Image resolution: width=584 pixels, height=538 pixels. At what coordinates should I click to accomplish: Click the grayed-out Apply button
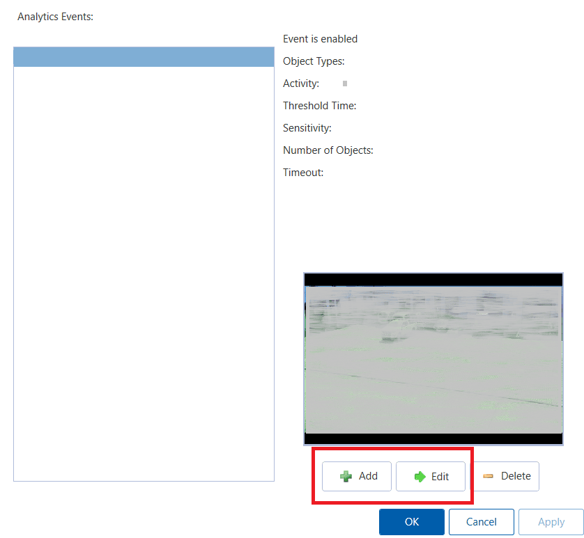tap(551, 521)
